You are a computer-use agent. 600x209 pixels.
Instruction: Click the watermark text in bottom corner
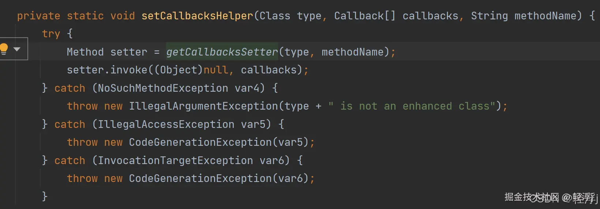pos(551,198)
